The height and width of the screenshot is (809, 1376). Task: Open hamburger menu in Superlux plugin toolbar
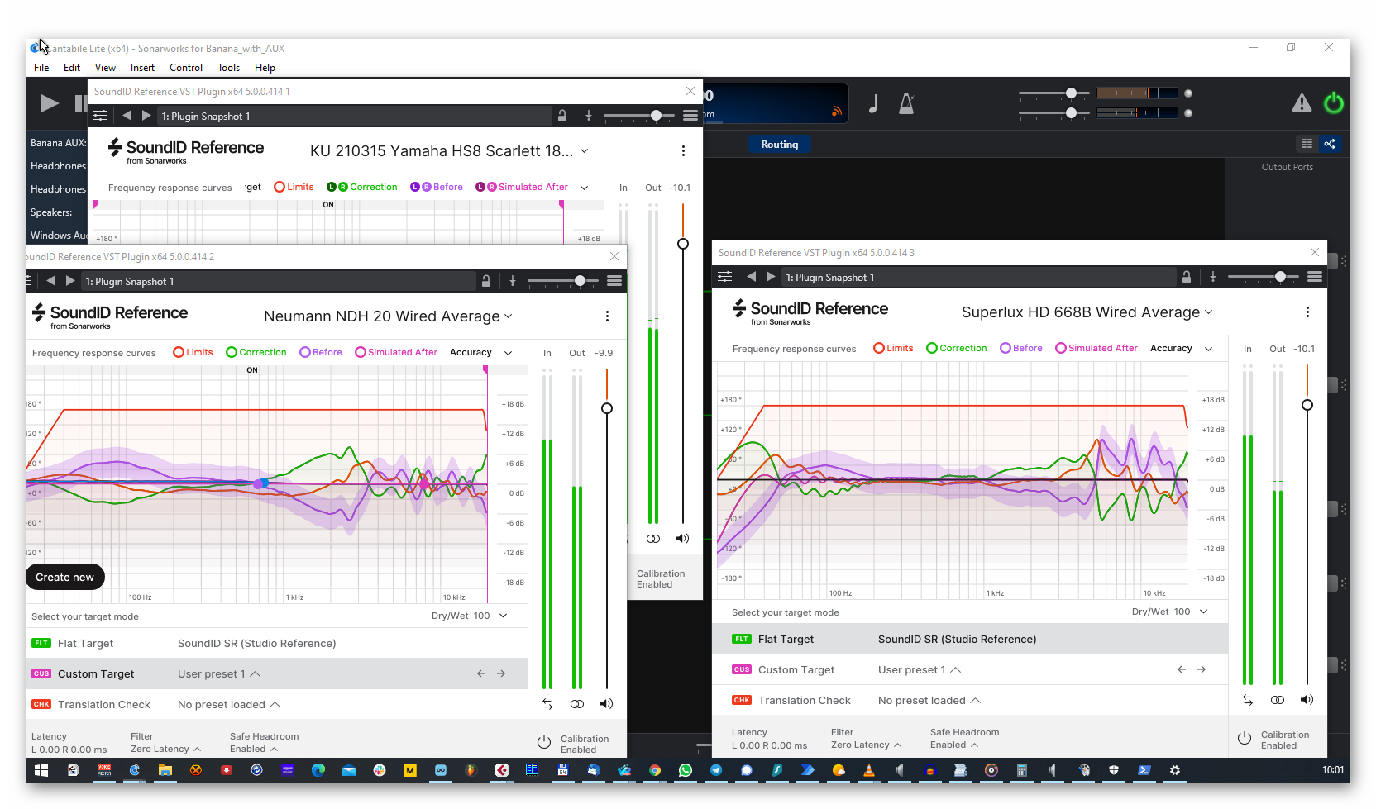tap(1315, 277)
